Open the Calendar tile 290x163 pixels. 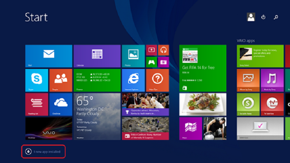pos(97,56)
